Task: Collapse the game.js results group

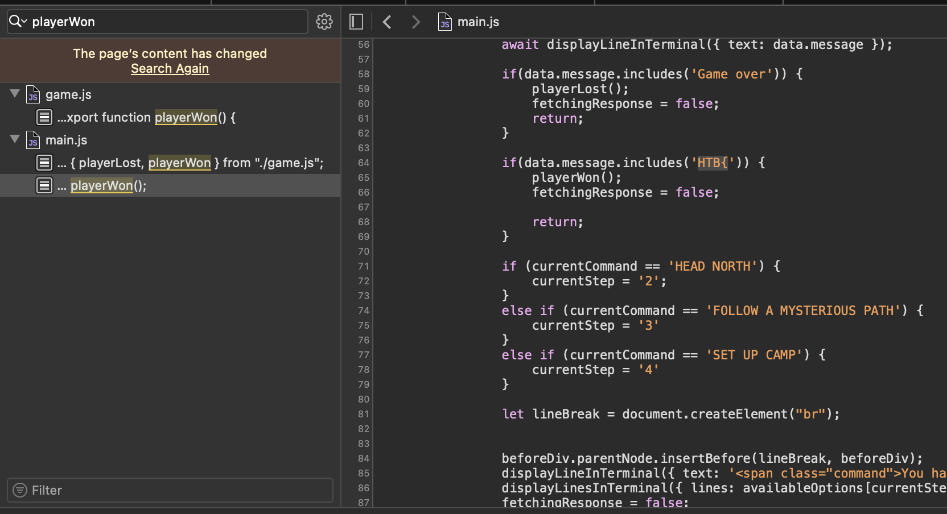Action: pyautogui.click(x=15, y=94)
